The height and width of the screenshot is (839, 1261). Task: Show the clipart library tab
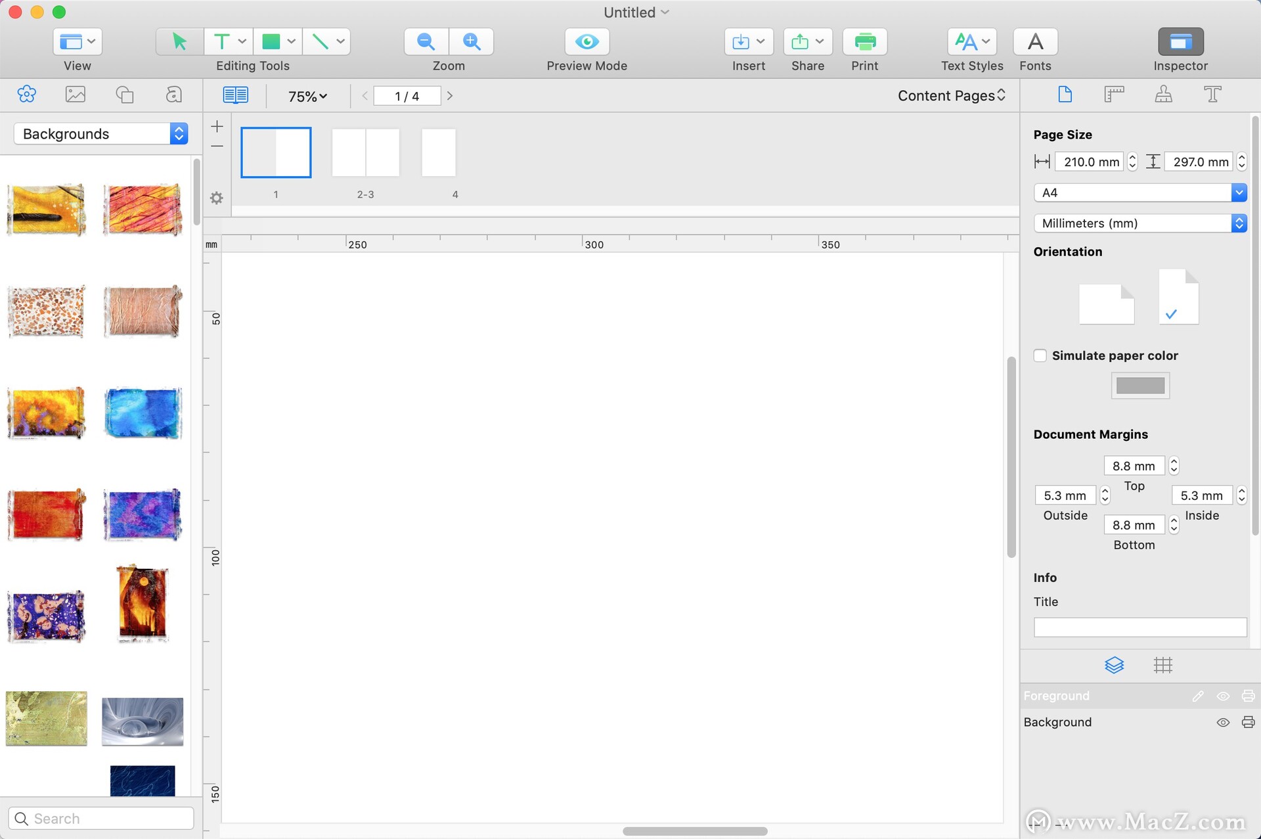tap(27, 95)
